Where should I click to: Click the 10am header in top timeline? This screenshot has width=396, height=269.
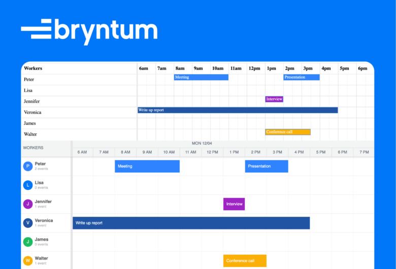[x=219, y=69]
